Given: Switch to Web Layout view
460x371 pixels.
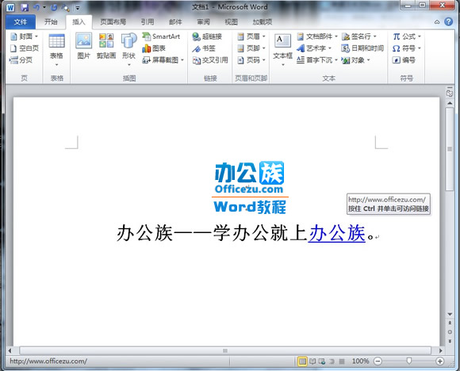Looking at the screenshot, I should click(x=322, y=361).
